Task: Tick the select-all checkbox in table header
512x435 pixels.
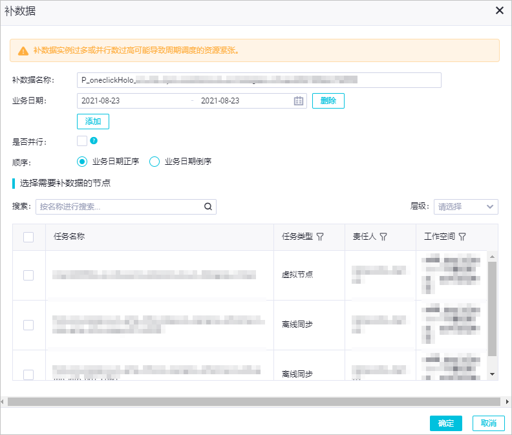Action: click(28, 237)
